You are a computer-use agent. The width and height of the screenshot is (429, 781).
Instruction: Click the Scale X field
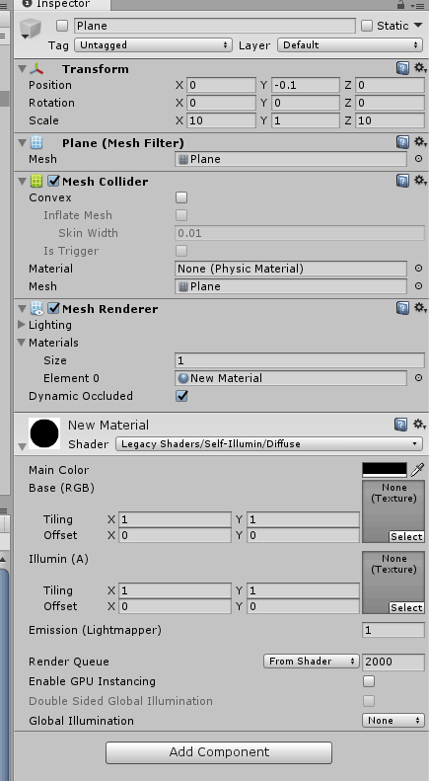tap(221, 120)
